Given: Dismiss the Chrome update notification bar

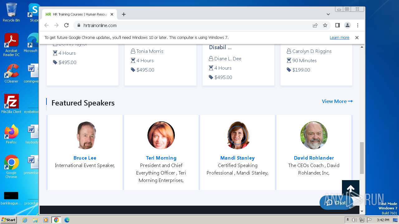Looking at the screenshot, I should pyautogui.click(x=357, y=38).
